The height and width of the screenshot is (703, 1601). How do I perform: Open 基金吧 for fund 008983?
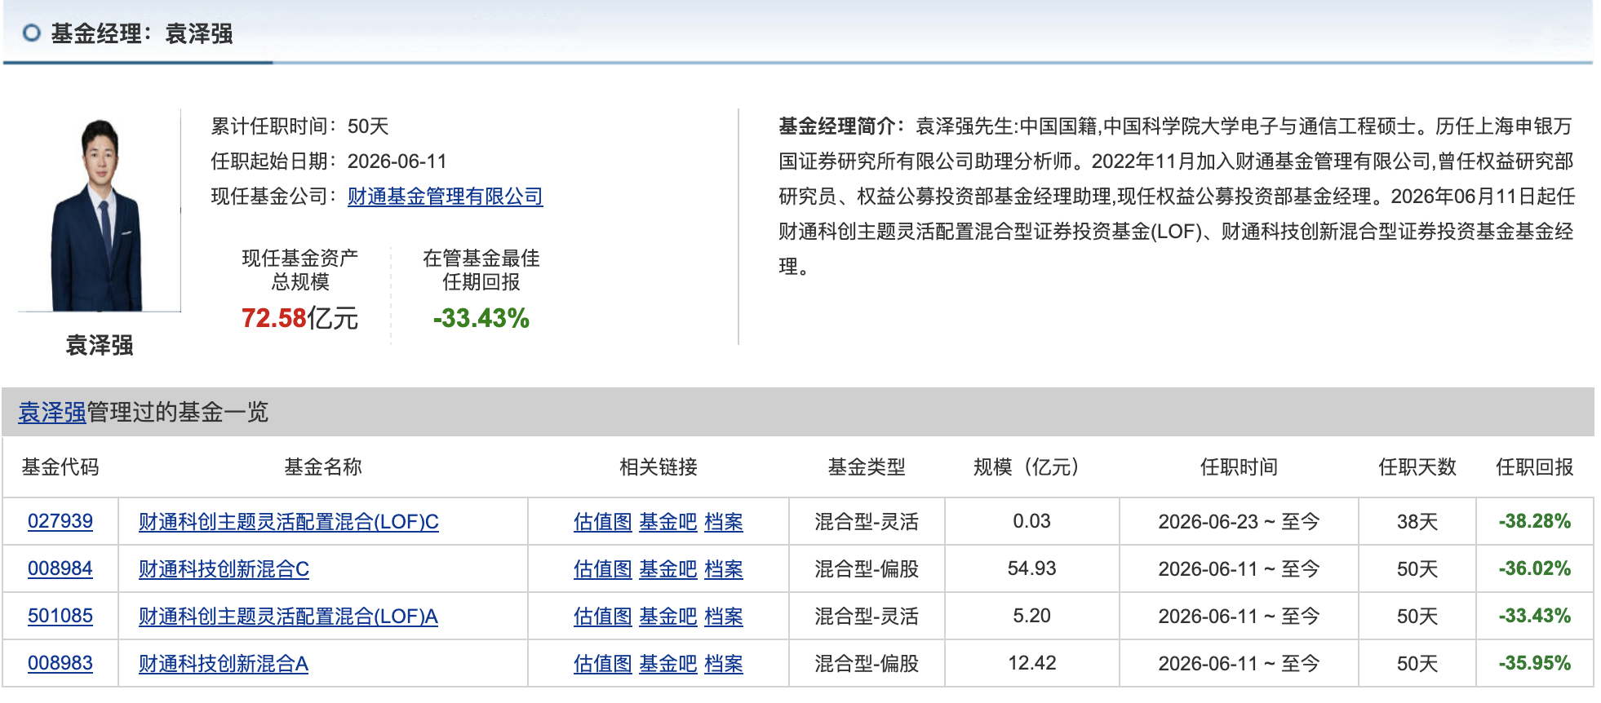pos(668,664)
